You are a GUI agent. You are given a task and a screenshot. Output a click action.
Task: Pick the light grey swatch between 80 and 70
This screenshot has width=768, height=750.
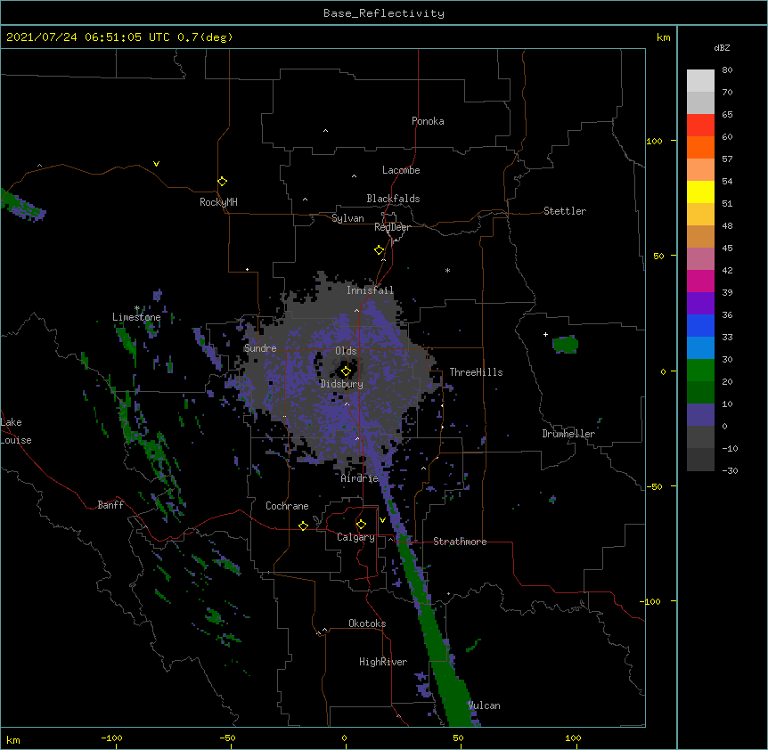[700, 81]
